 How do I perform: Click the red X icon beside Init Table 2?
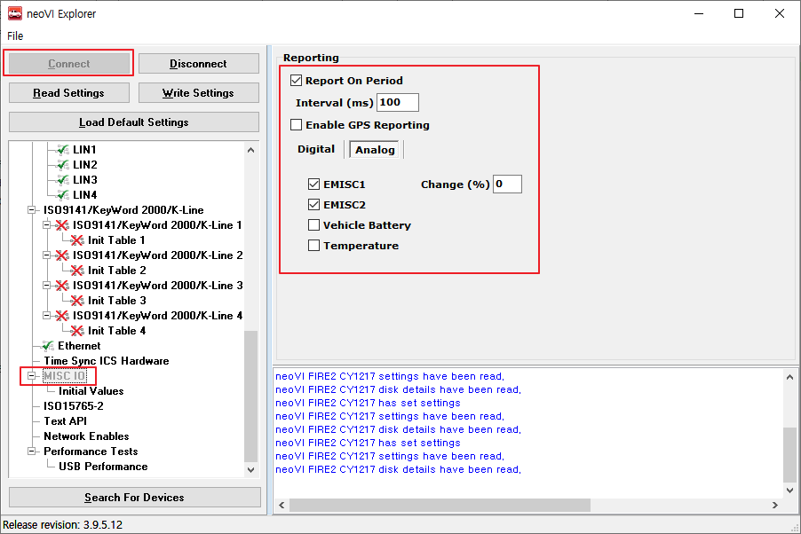pos(77,271)
